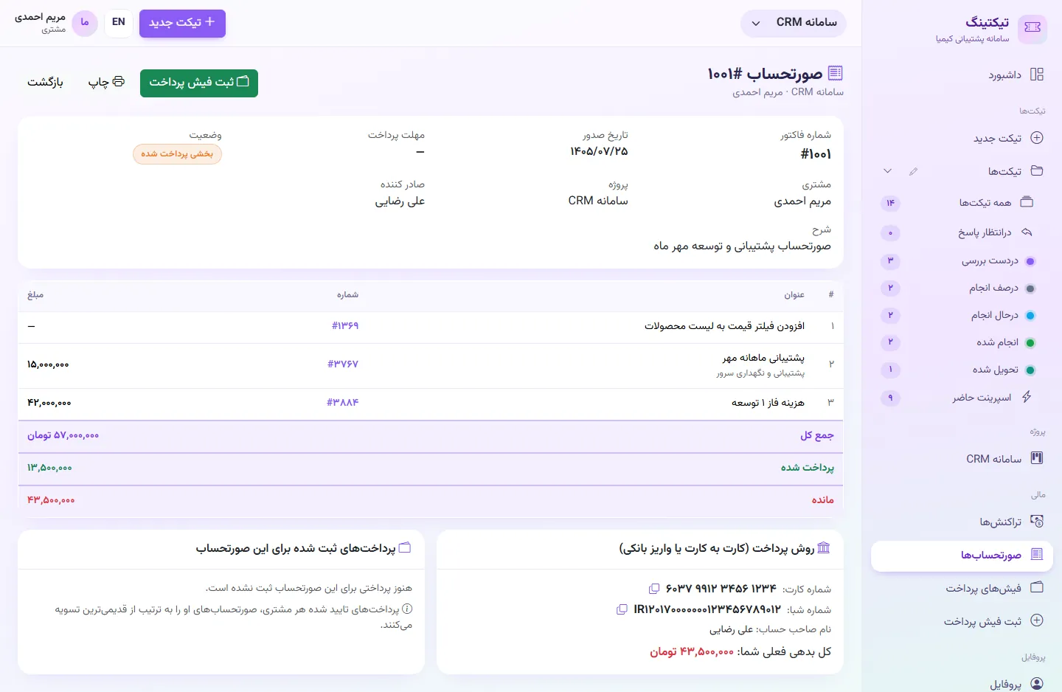Click the داشبورد dashboard grid icon

(1037, 75)
